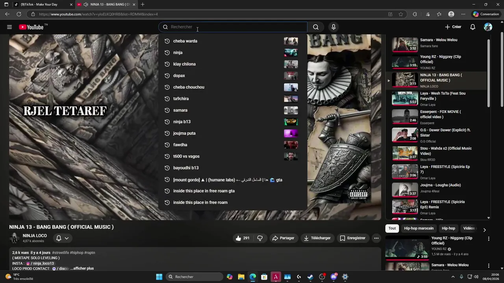Open the weather widget on the taskbar
This screenshot has height=283, width=504.
click(20, 277)
